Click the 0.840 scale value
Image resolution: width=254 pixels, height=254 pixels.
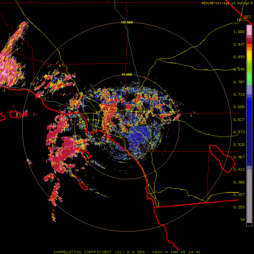click(x=239, y=69)
